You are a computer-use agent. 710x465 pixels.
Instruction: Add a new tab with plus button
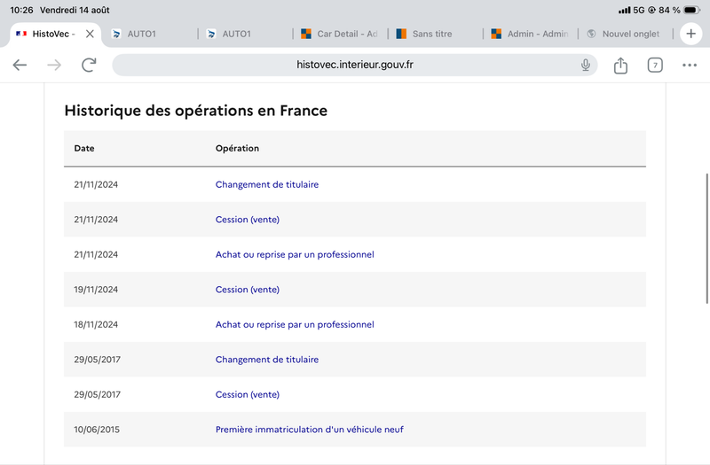690,34
